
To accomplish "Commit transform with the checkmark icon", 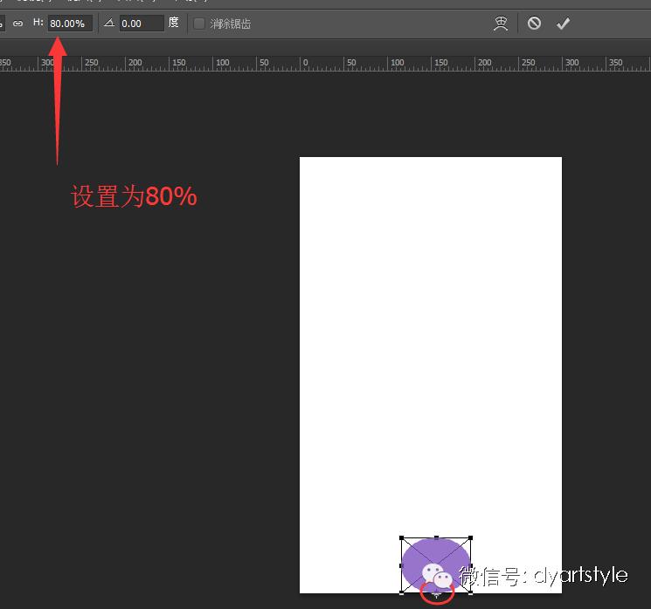I will [563, 24].
